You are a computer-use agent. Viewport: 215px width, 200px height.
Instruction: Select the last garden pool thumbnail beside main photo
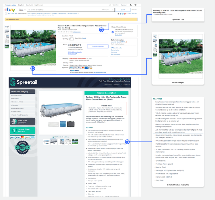coord(7,46)
